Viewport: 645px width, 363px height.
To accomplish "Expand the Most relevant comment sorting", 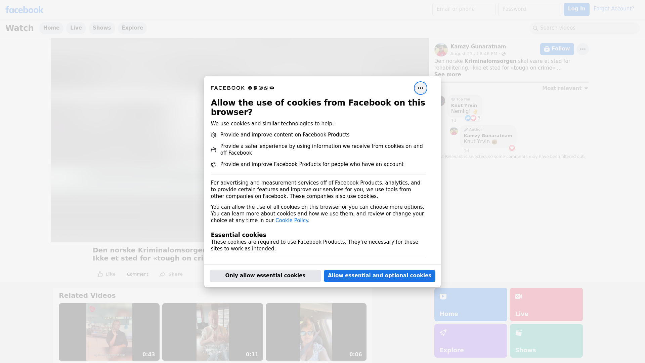I will tap(565, 88).
